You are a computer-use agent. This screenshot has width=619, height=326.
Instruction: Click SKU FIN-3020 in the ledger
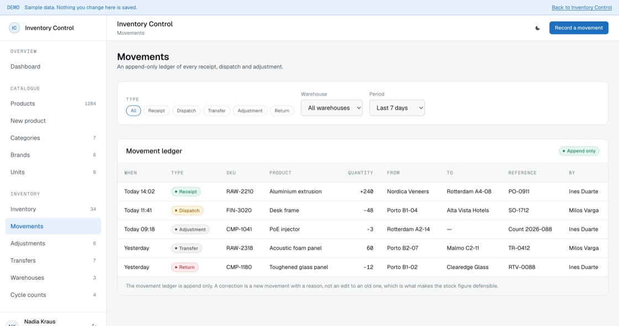pos(239,211)
